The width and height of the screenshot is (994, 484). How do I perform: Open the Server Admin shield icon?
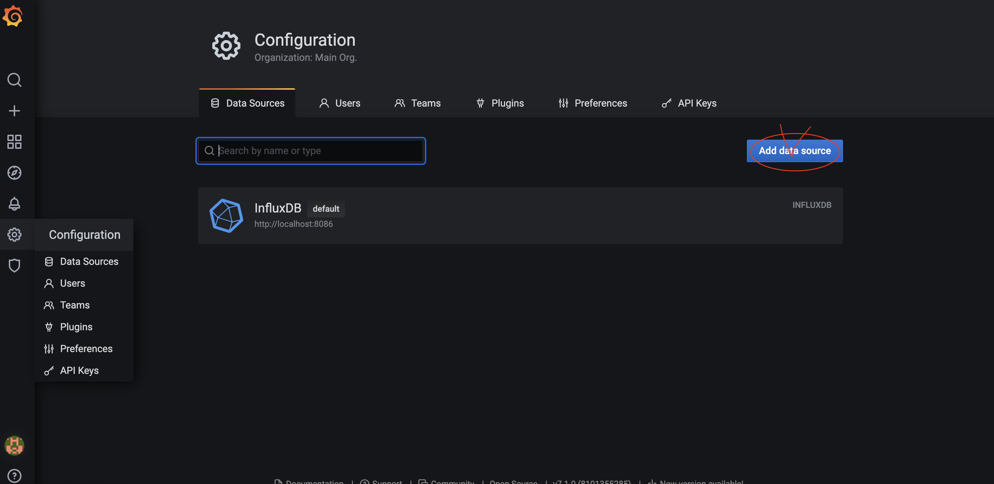[x=14, y=265]
